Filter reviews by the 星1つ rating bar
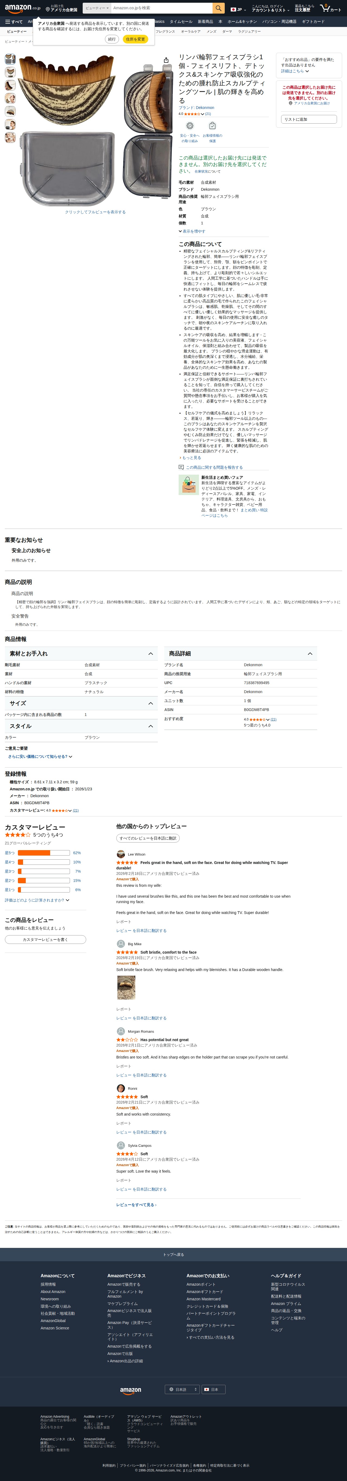The height and width of the screenshot is (1481, 347). [x=43, y=890]
